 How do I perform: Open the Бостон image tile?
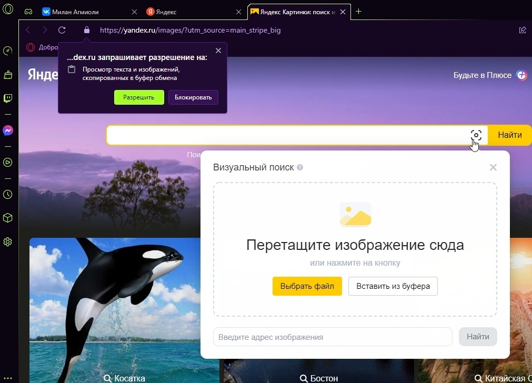319,371
